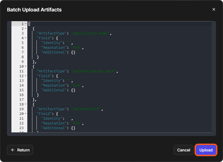
Task: Click line number 8 in the gutter
Action: point(23,57)
